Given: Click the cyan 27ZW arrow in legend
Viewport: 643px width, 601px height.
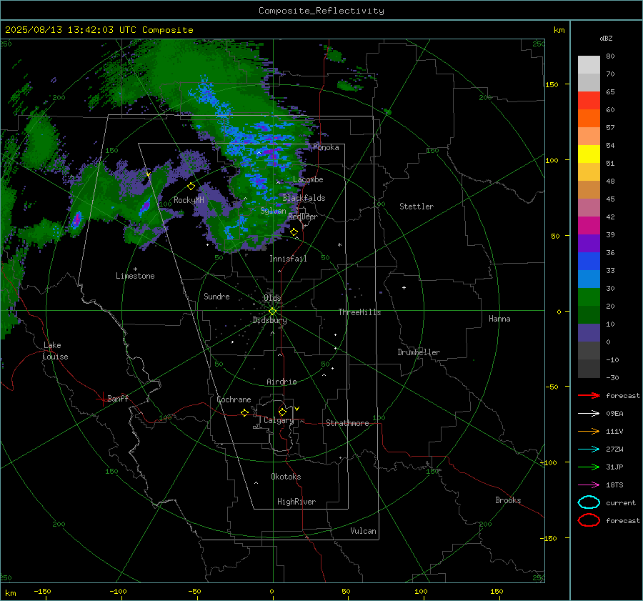Looking at the screenshot, I should [x=589, y=449].
